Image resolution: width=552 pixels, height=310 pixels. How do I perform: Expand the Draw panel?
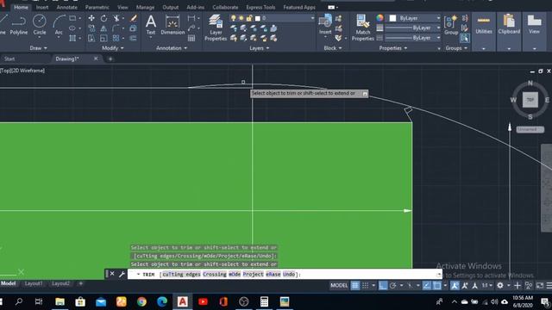click(x=38, y=48)
